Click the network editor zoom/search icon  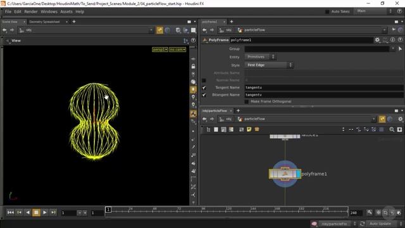(x=392, y=129)
